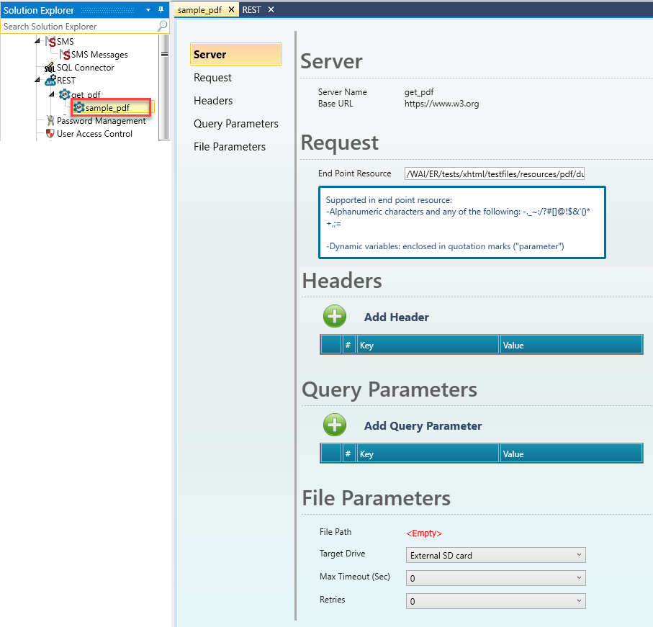Image resolution: width=653 pixels, height=627 pixels.
Task: Pin the Solution Explorer panel
Action: pos(161,10)
